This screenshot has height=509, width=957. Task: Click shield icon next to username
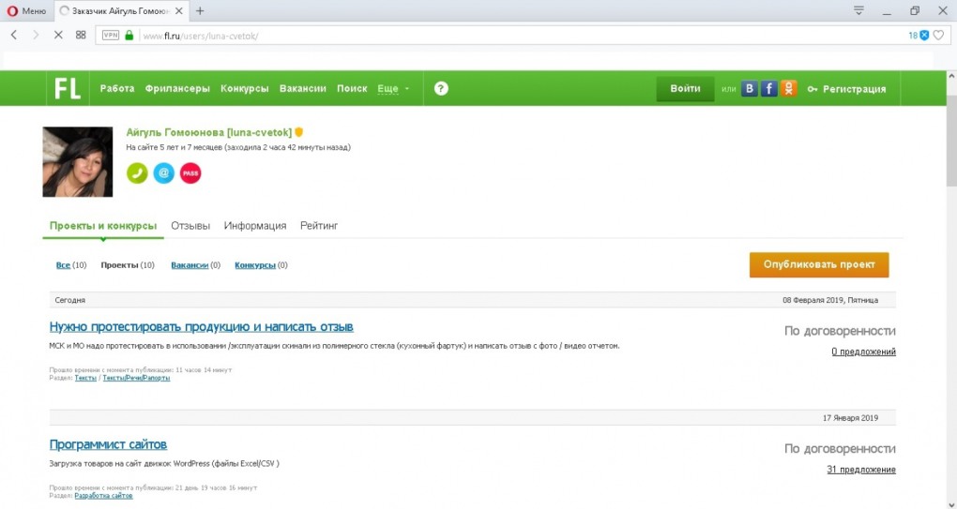(x=299, y=132)
